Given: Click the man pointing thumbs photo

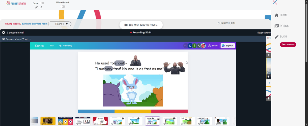Looking at the screenshot, I should coord(174,68).
